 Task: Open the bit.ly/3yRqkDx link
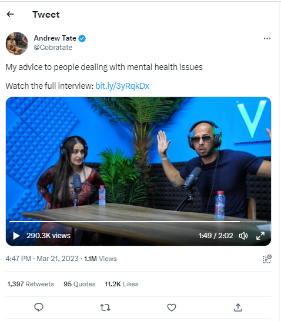[122, 86]
